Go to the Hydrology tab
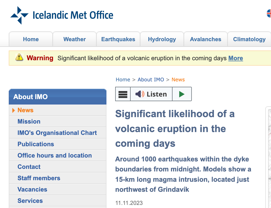The width and height of the screenshot is (271, 208). point(162,39)
